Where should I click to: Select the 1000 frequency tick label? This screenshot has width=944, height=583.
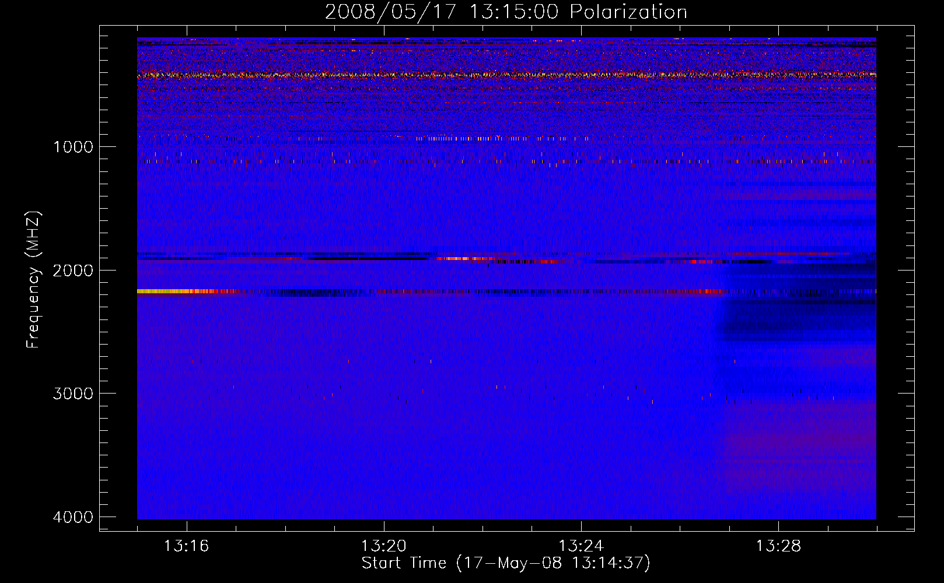(73, 147)
